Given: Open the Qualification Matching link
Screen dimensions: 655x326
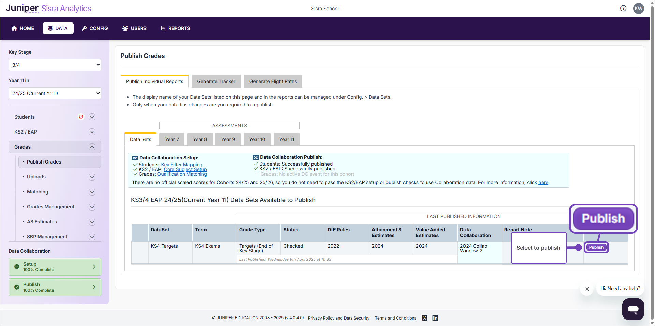Looking at the screenshot, I should click(182, 174).
